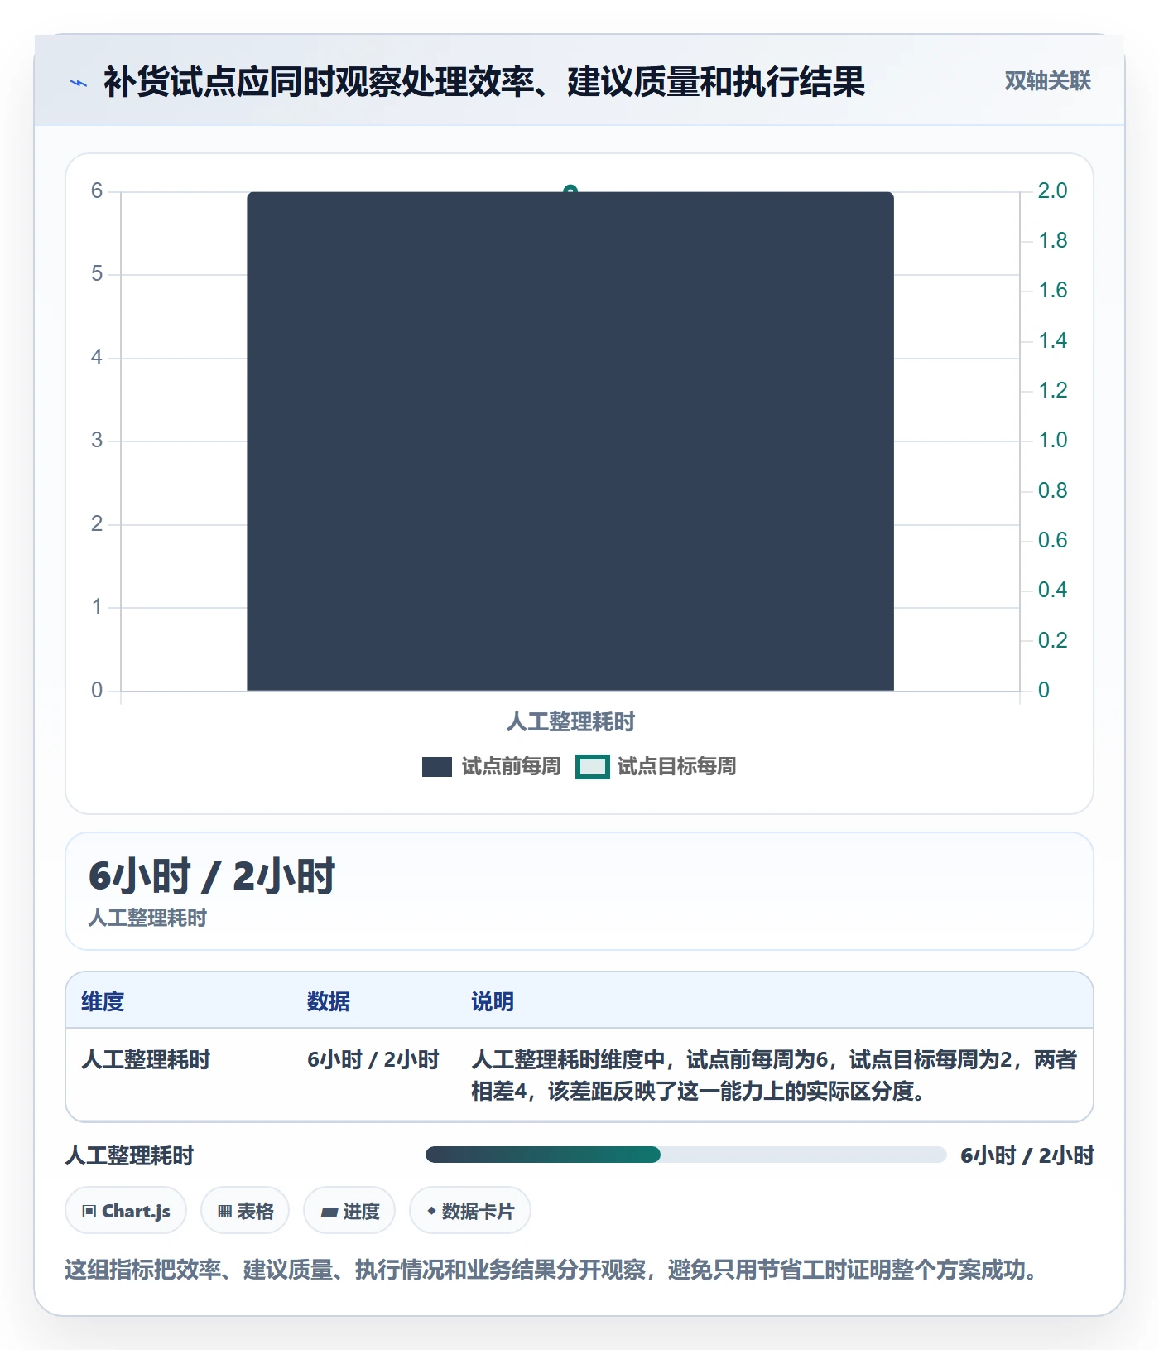The image size is (1159, 1350).
Task: Click the teal legend box for 试点目标每周
Action: point(593,767)
